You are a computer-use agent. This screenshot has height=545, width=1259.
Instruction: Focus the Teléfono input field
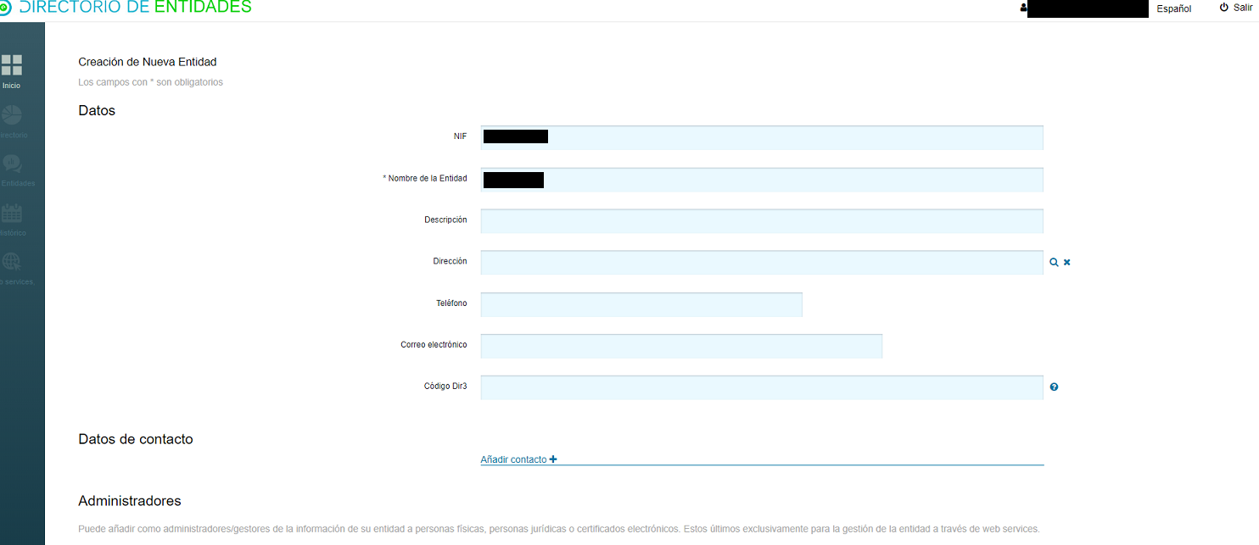point(641,304)
